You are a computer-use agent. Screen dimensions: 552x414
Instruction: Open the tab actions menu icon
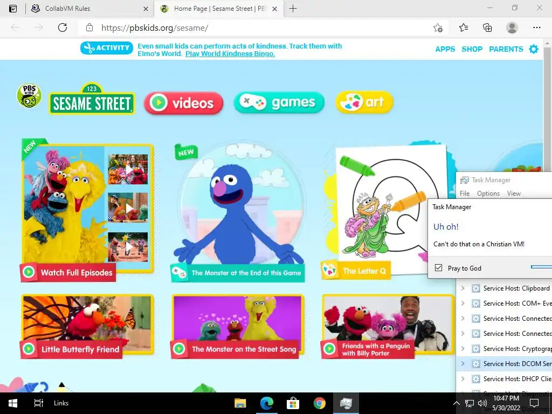[13, 9]
